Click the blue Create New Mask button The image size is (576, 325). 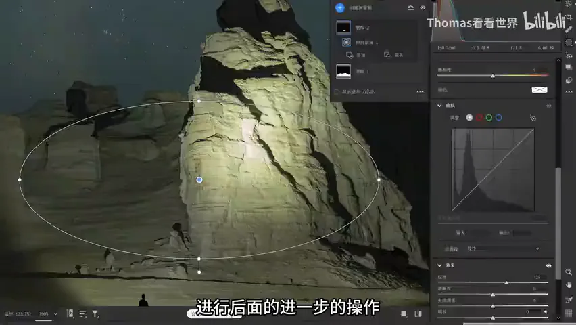340,7
